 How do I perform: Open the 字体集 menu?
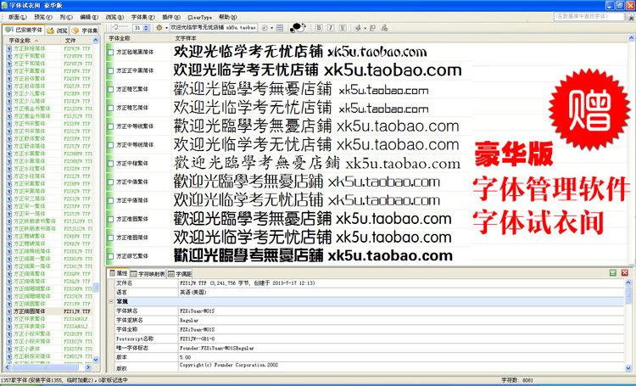point(142,17)
